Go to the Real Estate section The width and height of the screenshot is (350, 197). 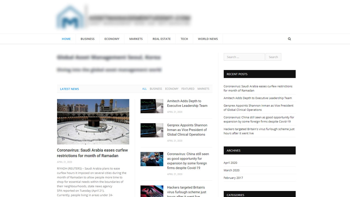click(161, 39)
